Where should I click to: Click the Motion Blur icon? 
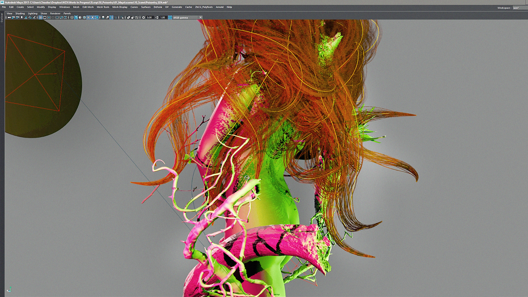pos(107,17)
